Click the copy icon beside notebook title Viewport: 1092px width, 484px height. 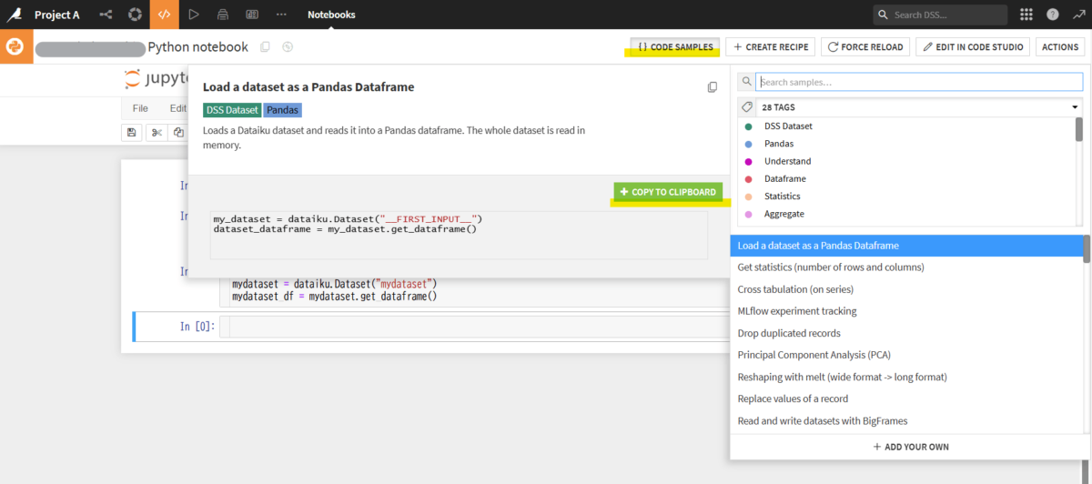tap(265, 46)
